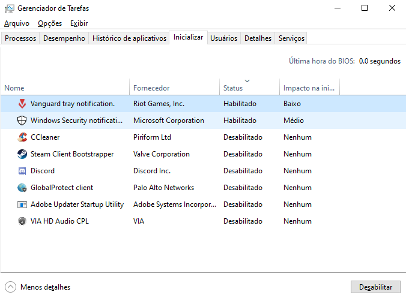
Task: Select the Adobe Updater Startup Utility icon
Action: [x=22, y=204]
